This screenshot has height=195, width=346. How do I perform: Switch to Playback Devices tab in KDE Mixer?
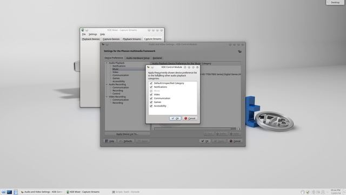[91, 39]
